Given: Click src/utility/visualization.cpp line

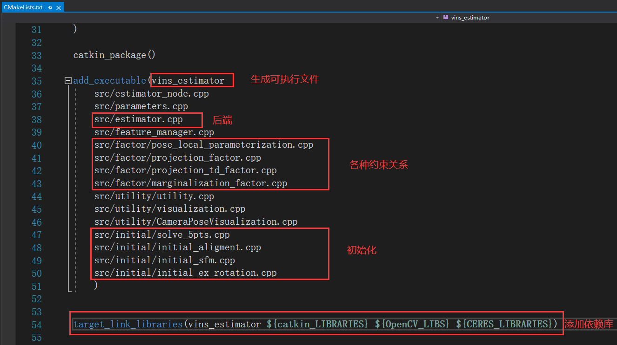Looking at the screenshot, I should coord(170,209).
